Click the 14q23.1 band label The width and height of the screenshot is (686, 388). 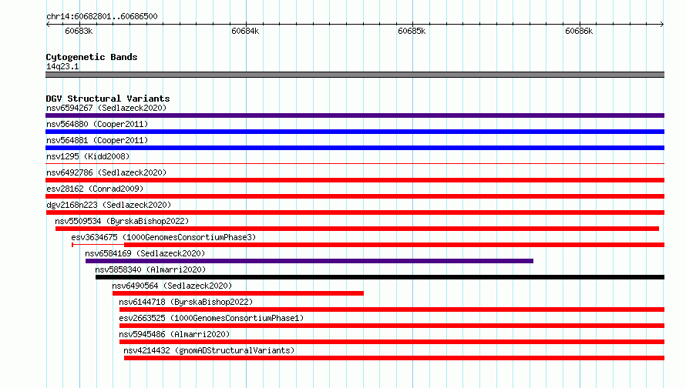tap(62, 66)
